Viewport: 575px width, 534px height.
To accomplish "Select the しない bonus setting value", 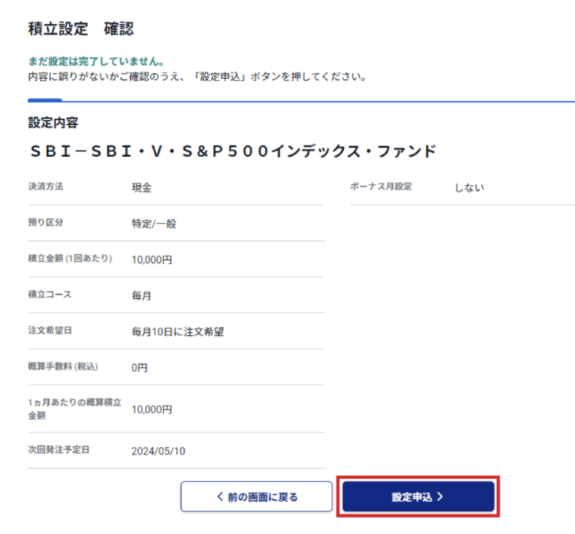I will (x=469, y=188).
